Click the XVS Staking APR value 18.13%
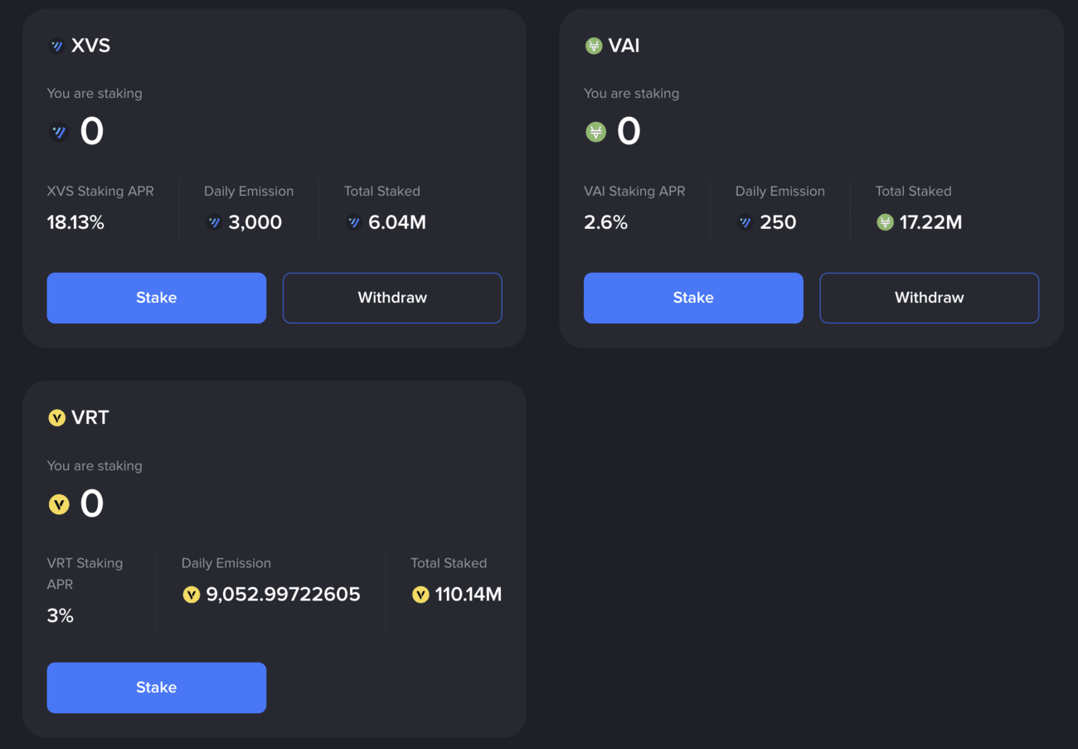Image resolution: width=1078 pixels, height=749 pixels. click(75, 222)
